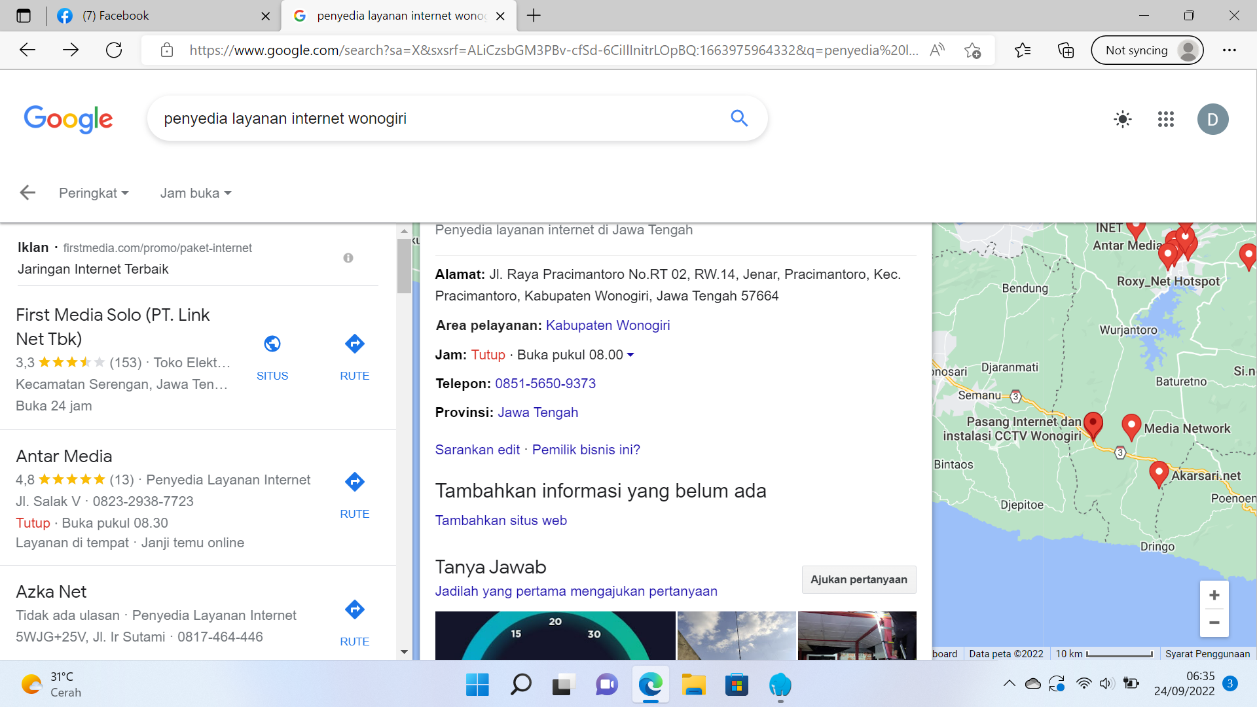Select the penyedia layanan internet wonogiri tab

pyautogui.click(x=399, y=16)
